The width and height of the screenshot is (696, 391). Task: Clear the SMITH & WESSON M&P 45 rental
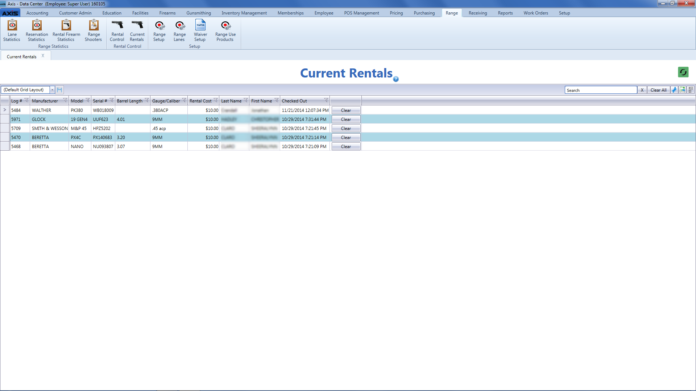pyautogui.click(x=346, y=129)
